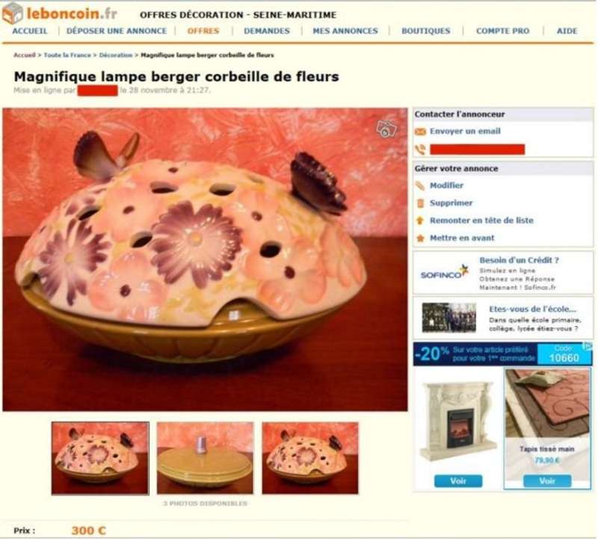Open Mes annonces in the navigation bar
The width and height of the screenshot is (598, 539).
345,31
